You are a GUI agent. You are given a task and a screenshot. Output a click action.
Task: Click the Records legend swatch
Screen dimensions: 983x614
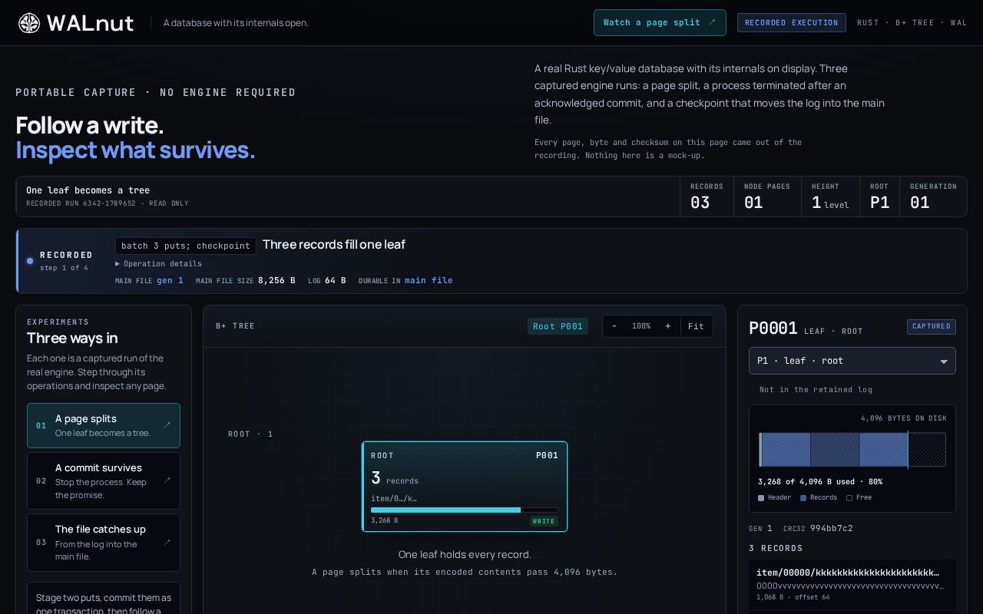click(x=803, y=498)
